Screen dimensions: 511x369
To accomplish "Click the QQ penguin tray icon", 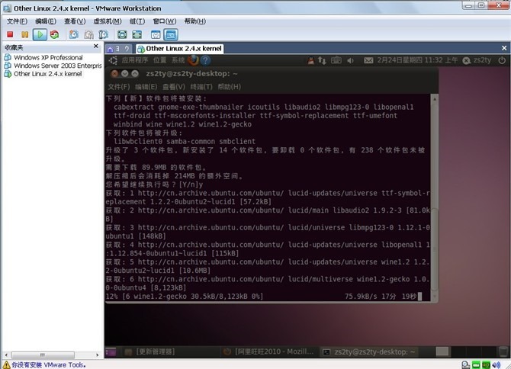I will [x=311, y=60].
